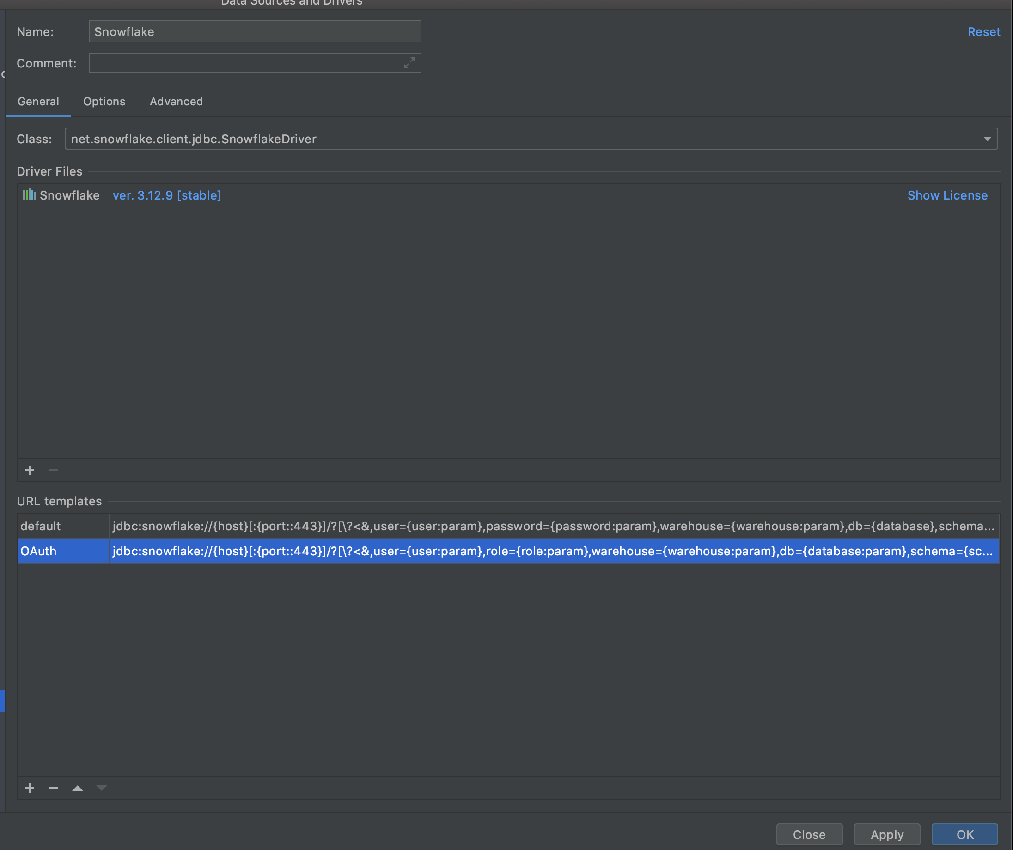Move the OAuth template up

[x=77, y=788]
